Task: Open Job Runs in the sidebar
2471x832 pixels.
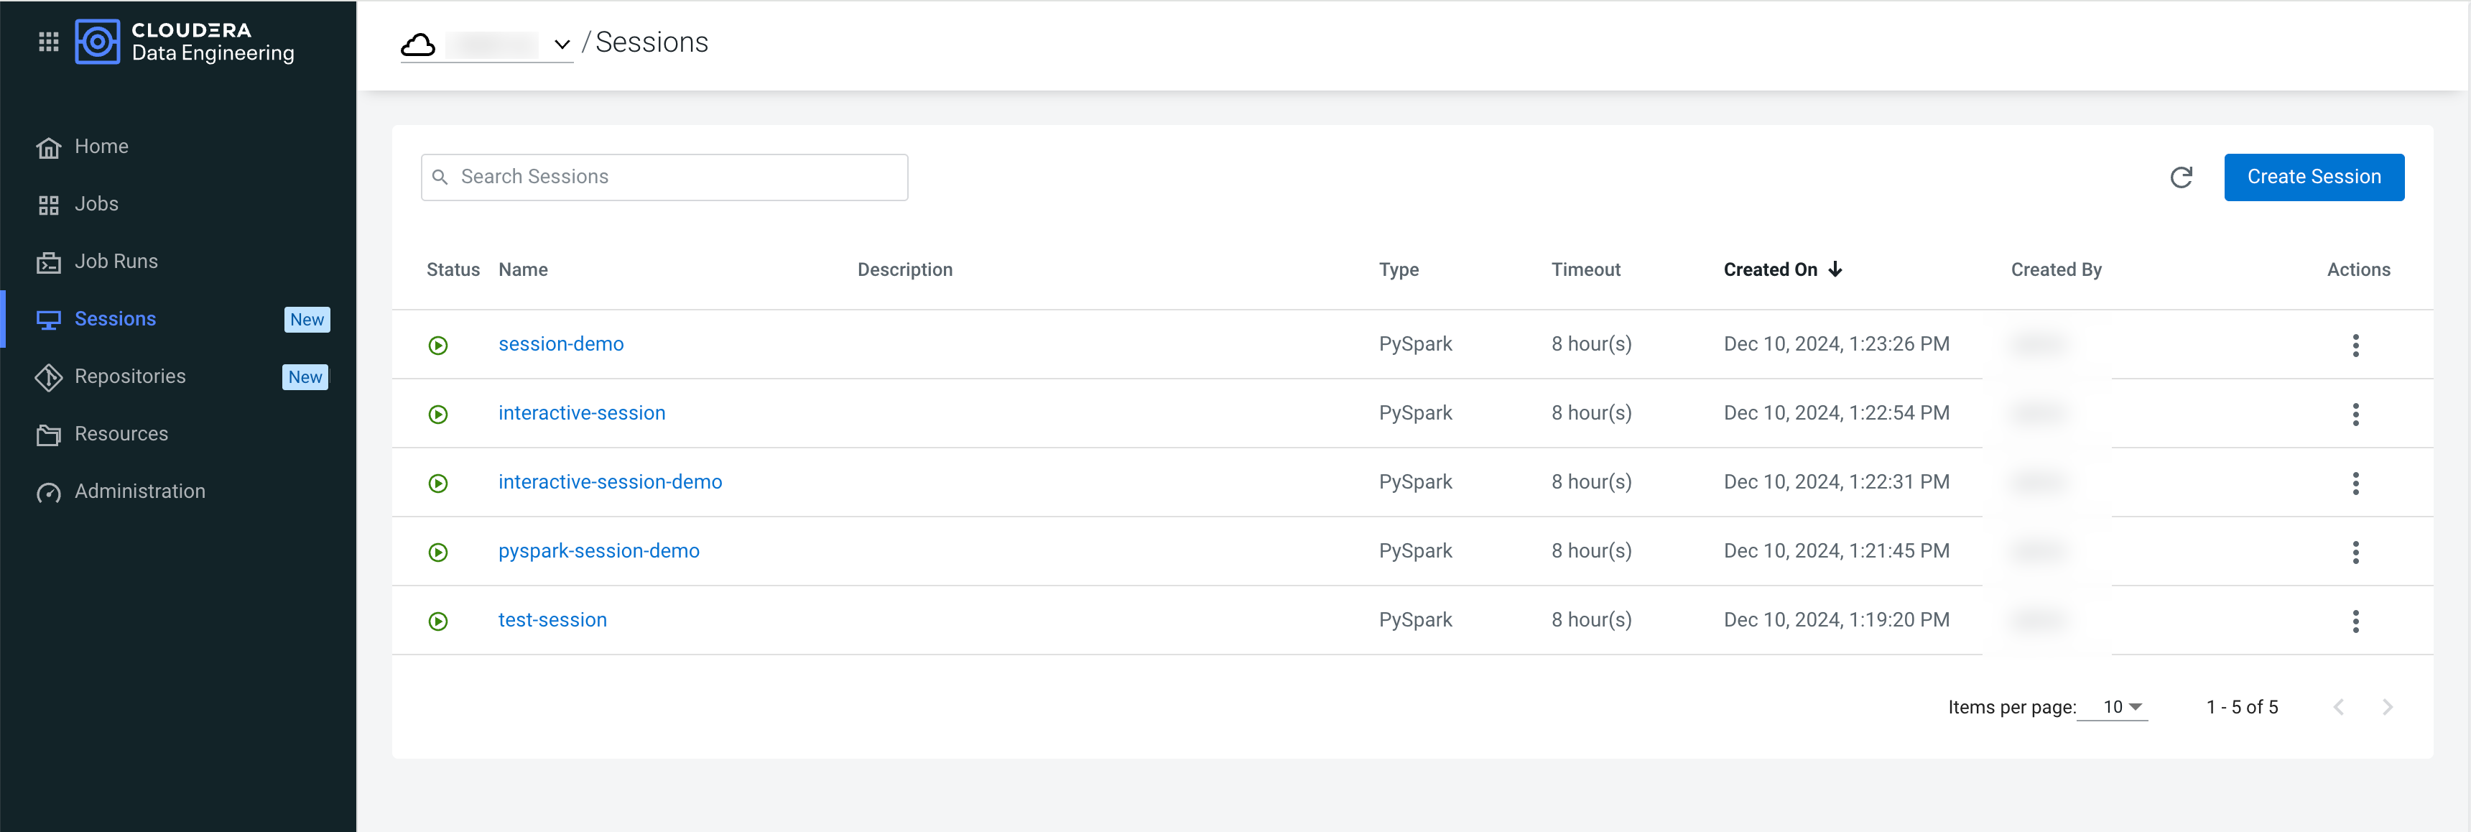Action: pos(115,261)
